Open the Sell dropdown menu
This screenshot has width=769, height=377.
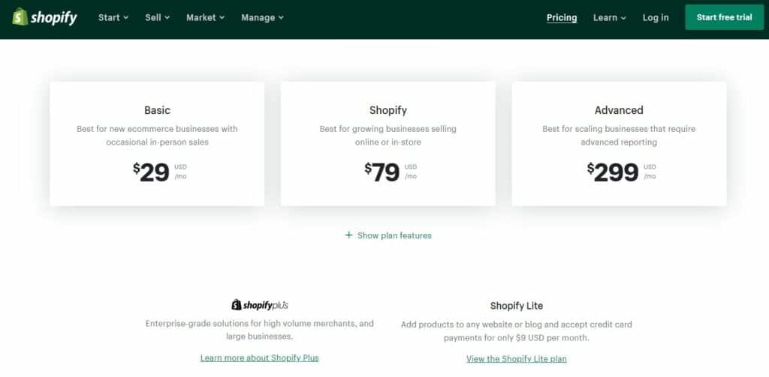[x=158, y=18]
